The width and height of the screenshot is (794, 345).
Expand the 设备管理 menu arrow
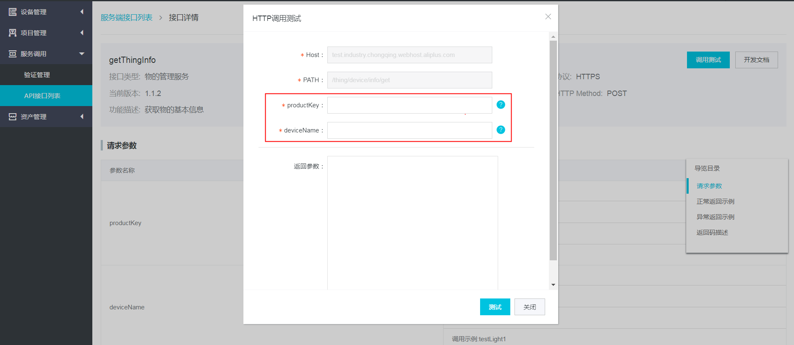click(x=82, y=12)
